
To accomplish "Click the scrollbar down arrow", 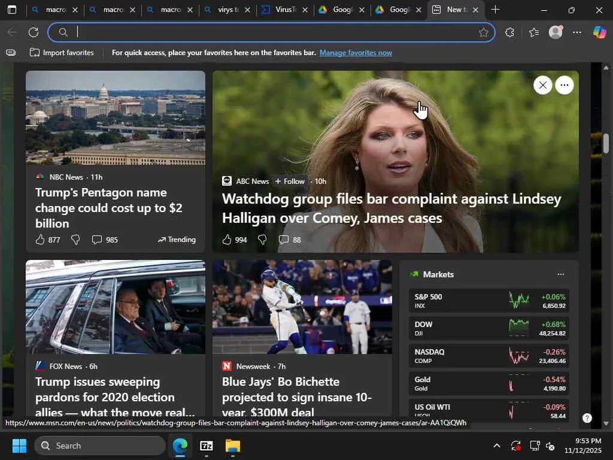I will click(606, 423).
